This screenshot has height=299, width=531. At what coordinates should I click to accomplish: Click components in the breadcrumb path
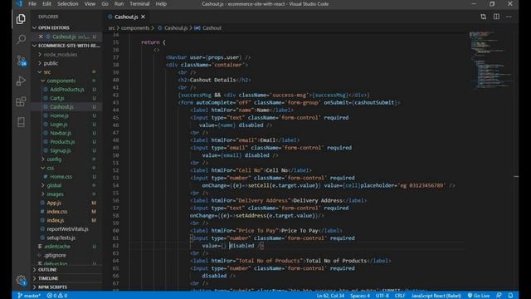pyautogui.click(x=135, y=27)
